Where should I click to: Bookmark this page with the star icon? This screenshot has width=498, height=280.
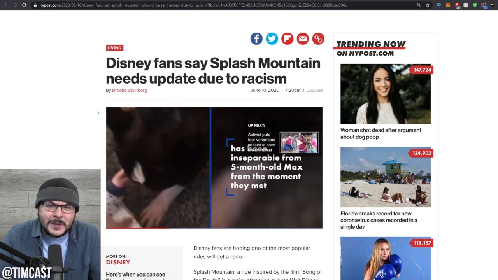coord(428,5)
